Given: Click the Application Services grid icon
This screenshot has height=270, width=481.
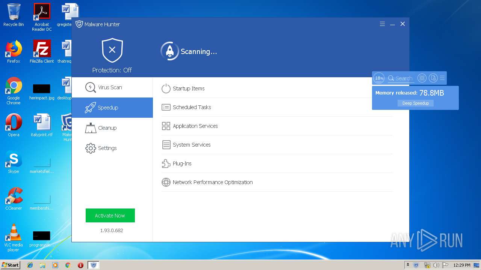Looking at the screenshot, I should coord(166,126).
